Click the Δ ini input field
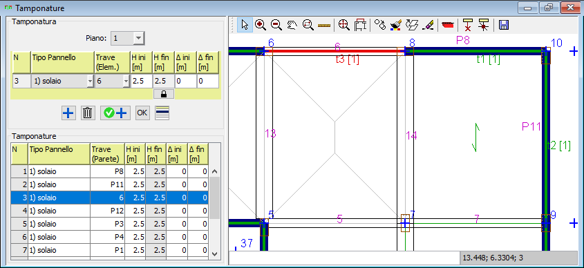The height and width of the screenshot is (268, 584). (x=185, y=81)
